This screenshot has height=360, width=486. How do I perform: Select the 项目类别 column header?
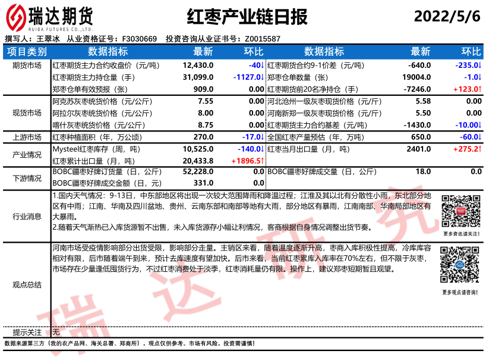pyautogui.click(x=27, y=52)
